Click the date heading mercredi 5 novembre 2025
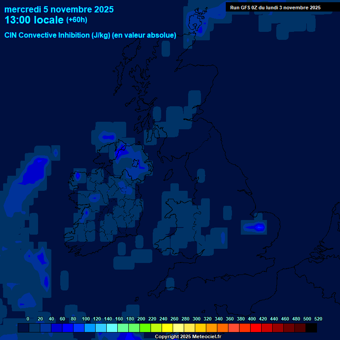Viewport: 340px width, 340px height. pyautogui.click(x=59, y=9)
